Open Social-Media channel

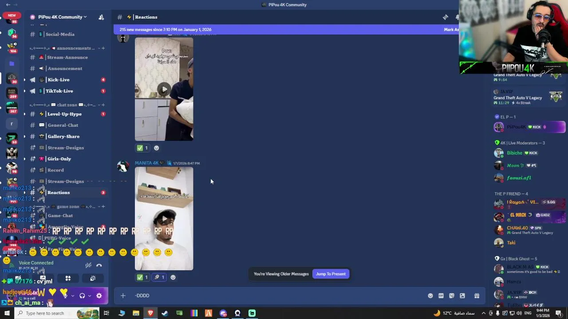coord(67,34)
